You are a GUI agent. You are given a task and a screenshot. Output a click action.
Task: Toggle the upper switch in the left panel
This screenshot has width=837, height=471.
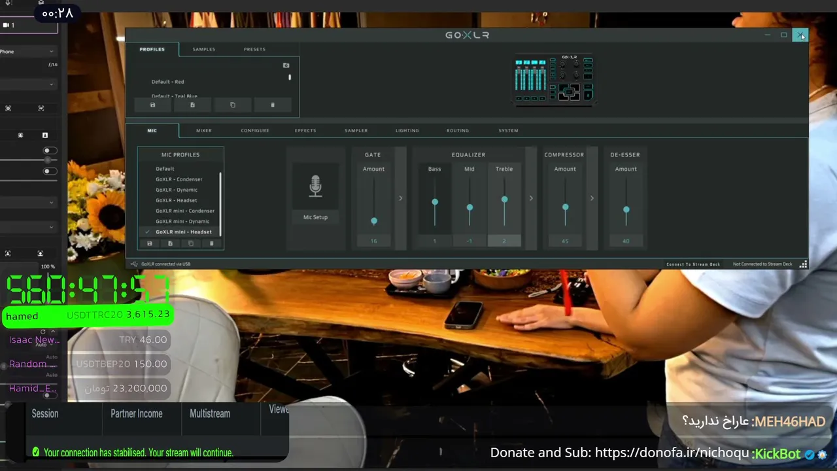[x=50, y=151]
